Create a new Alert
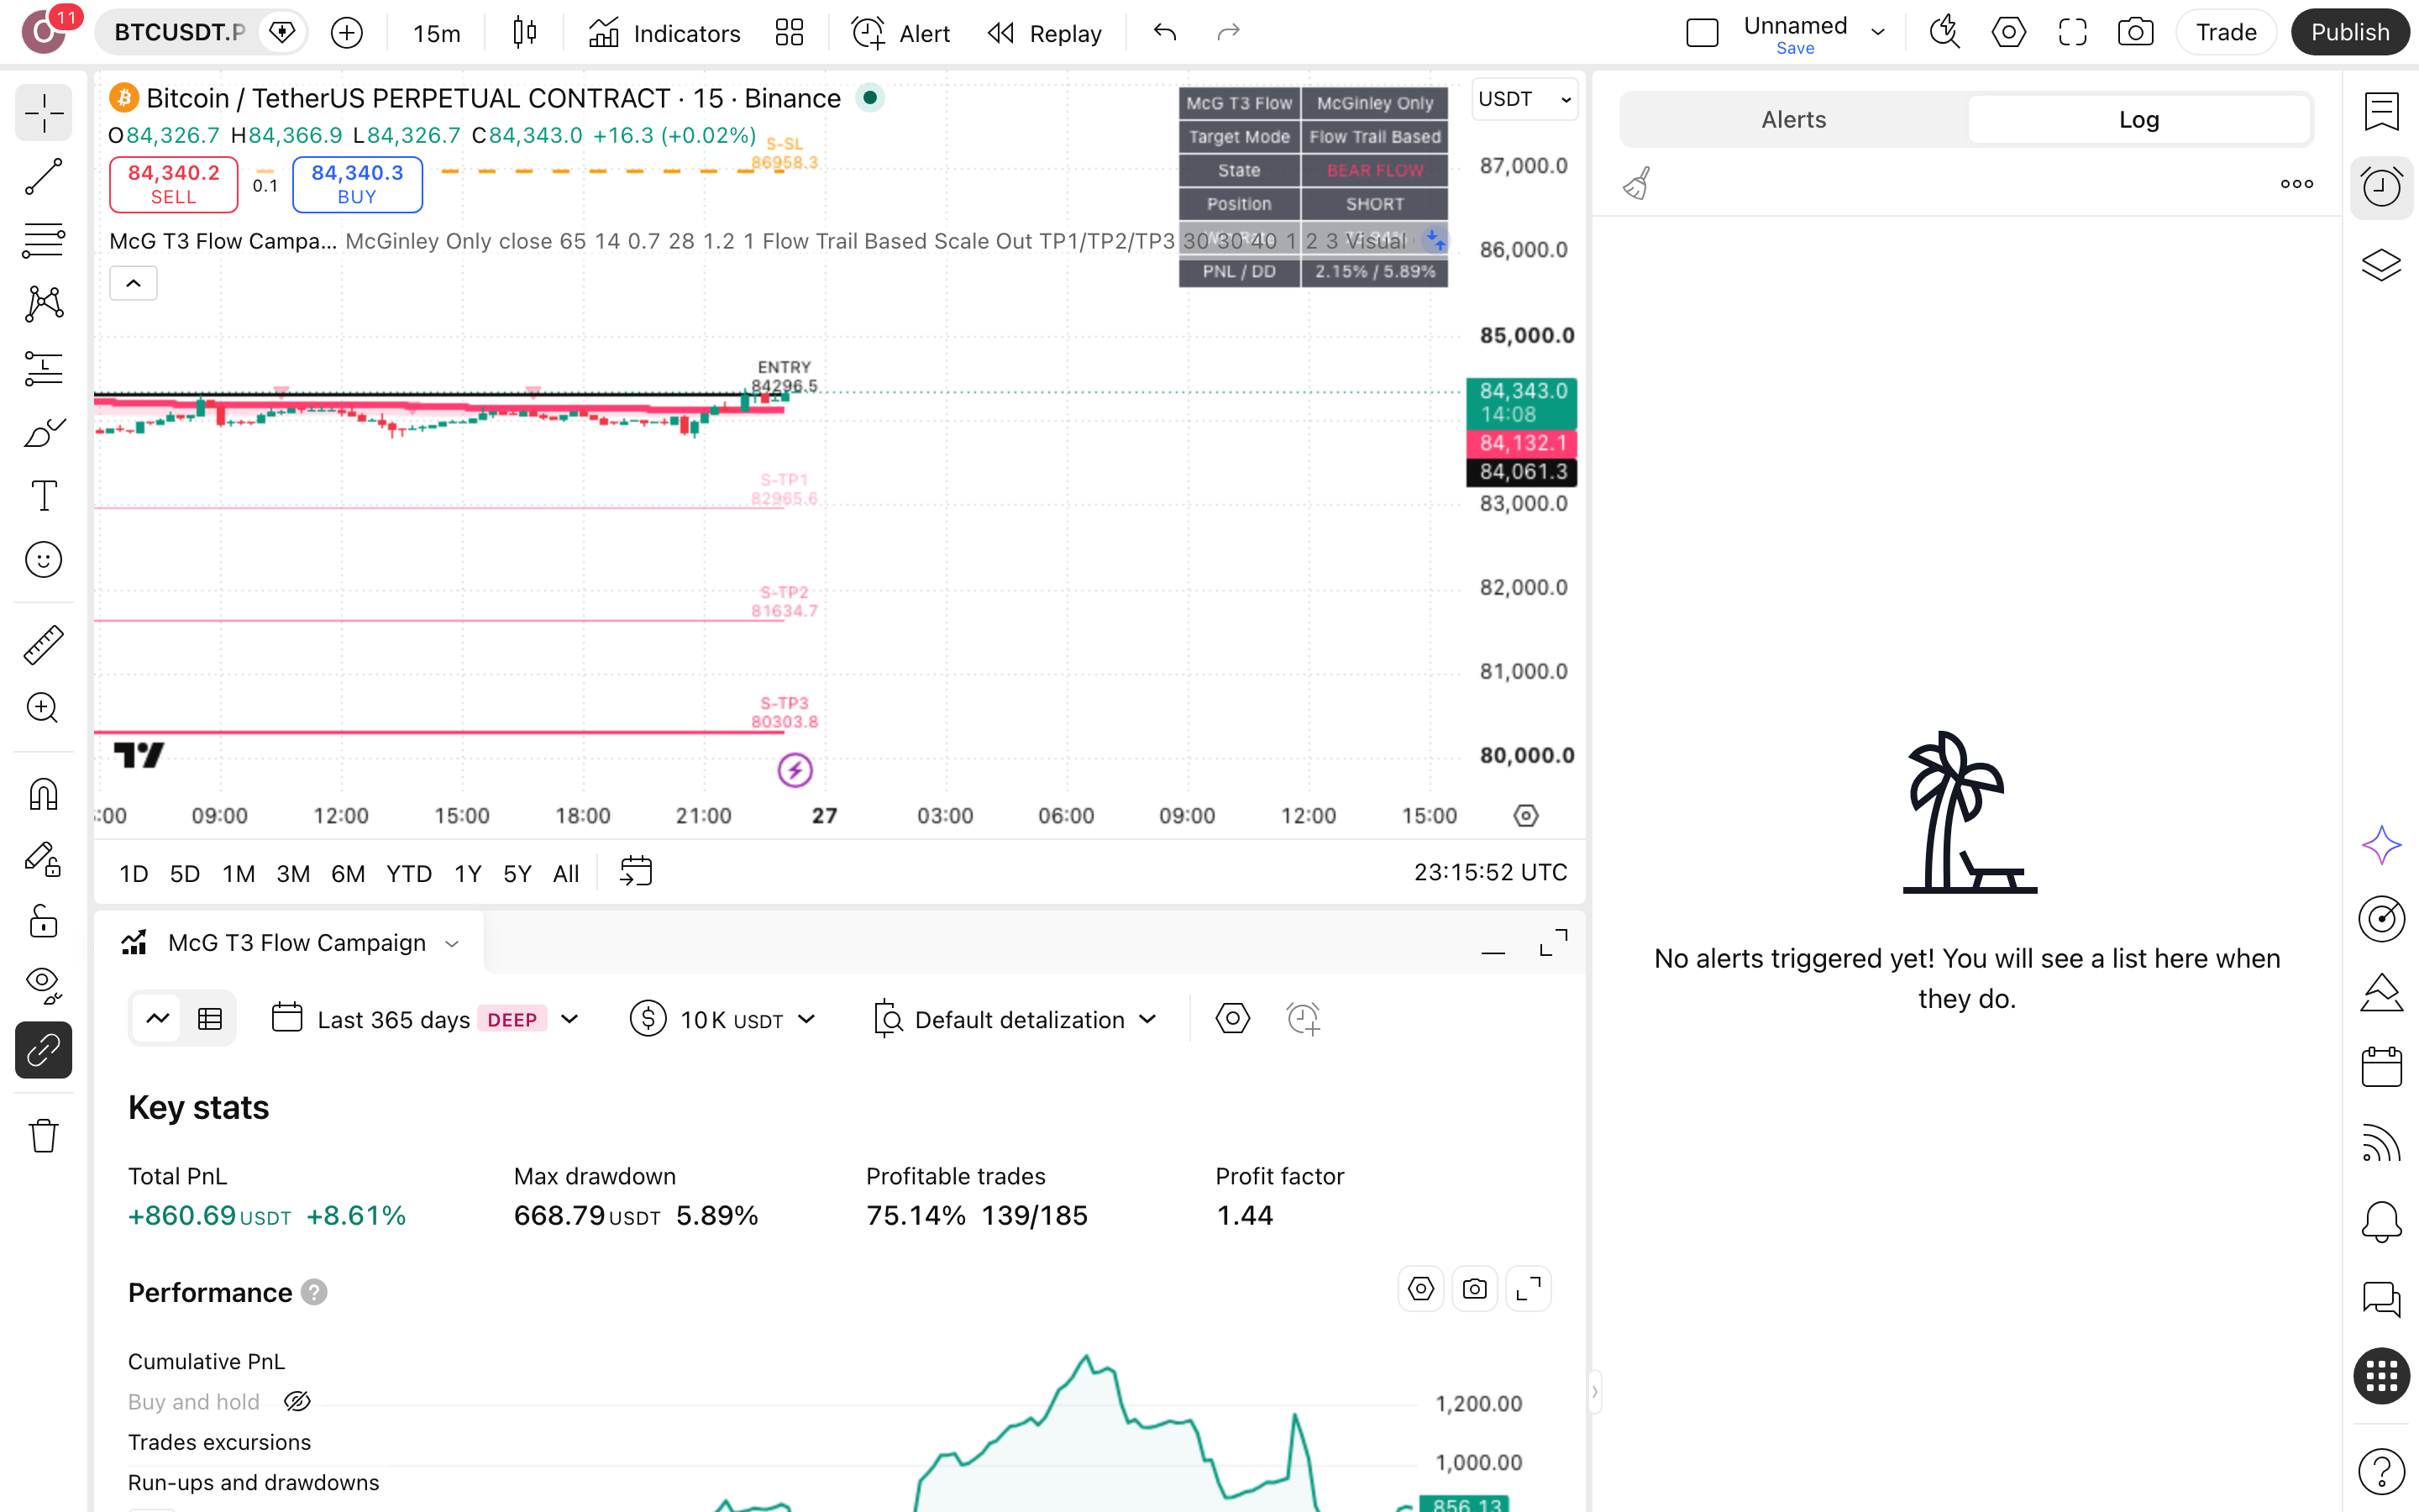Screen dimensions: 2419x1512 tap(900, 33)
